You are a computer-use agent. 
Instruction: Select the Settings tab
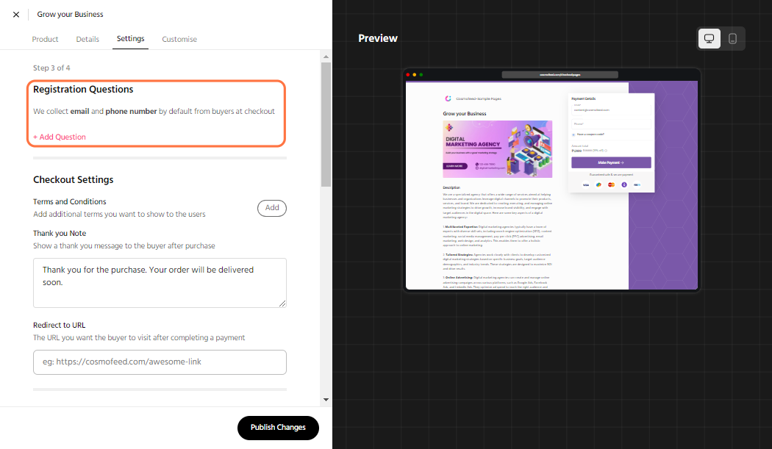[x=130, y=38]
